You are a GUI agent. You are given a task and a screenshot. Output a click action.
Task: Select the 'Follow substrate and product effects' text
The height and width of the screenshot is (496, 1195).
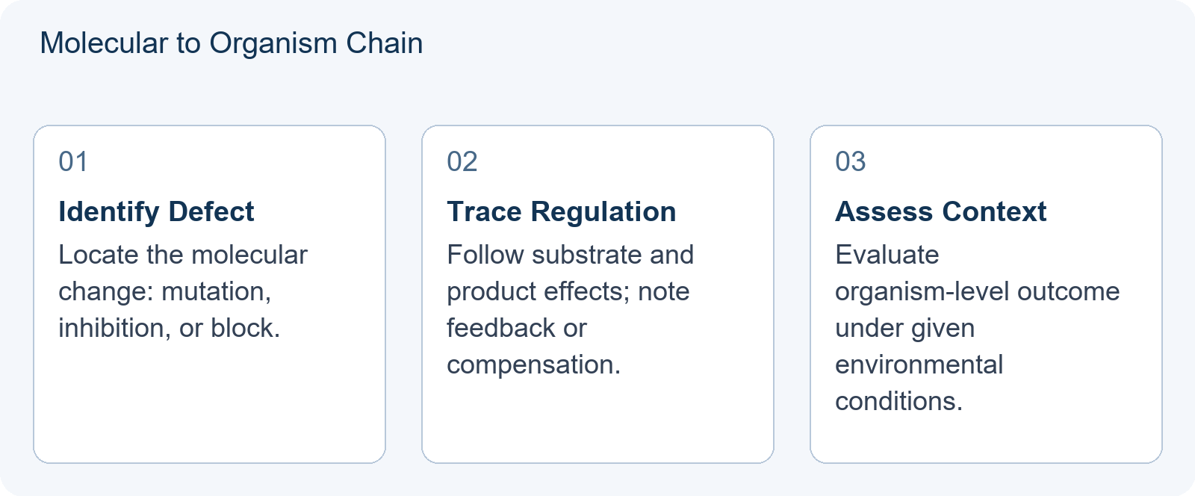coord(571,273)
